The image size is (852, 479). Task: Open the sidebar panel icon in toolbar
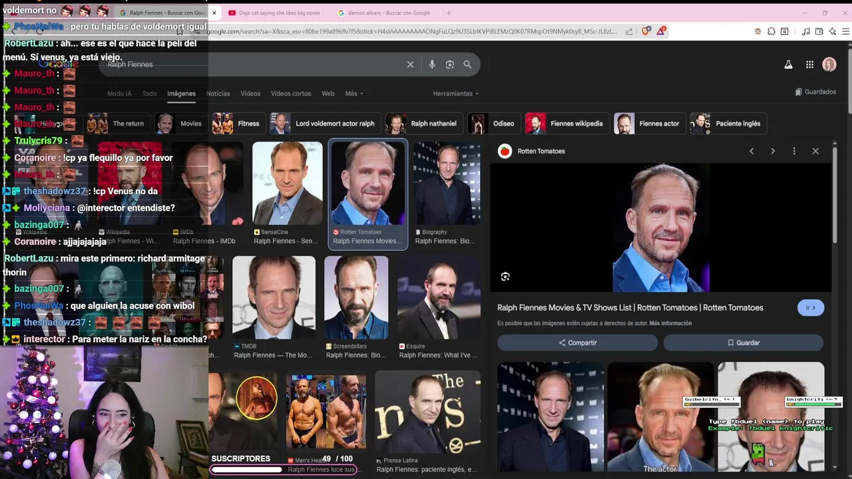click(x=785, y=31)
